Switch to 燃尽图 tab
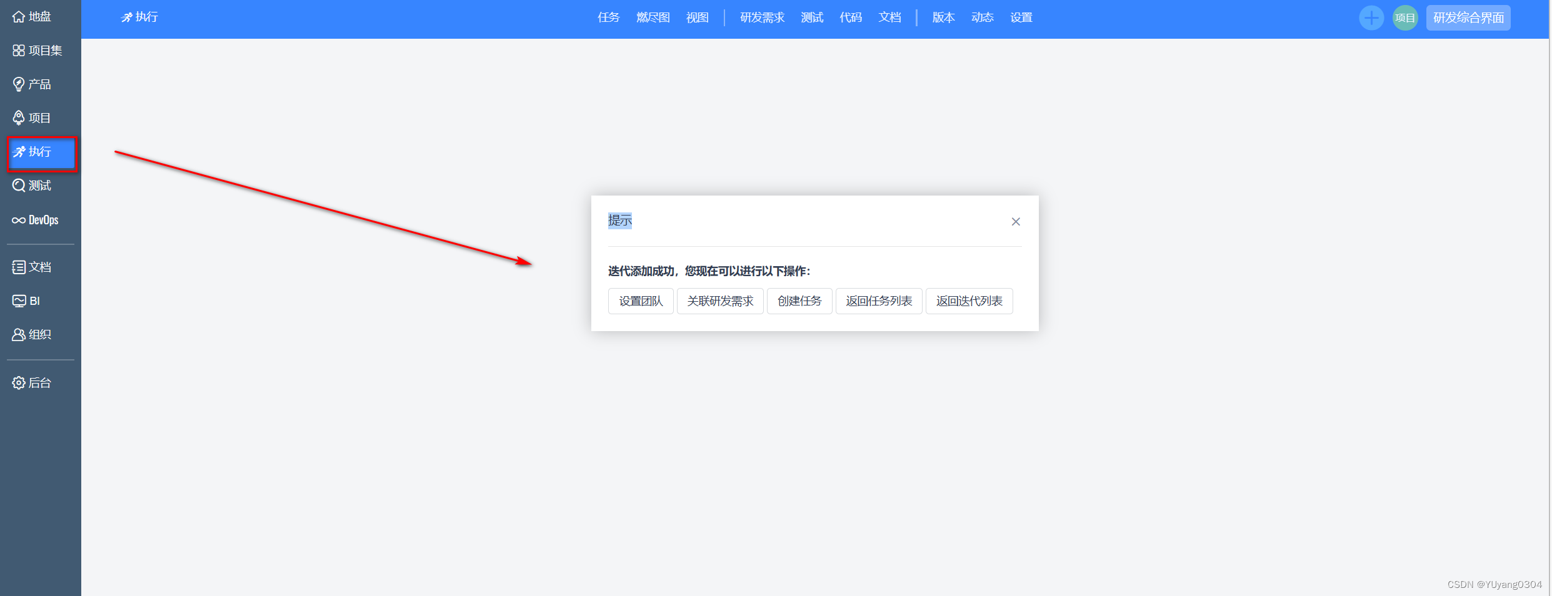Screen dimensions: 1552x596 (x=653, y=17)
